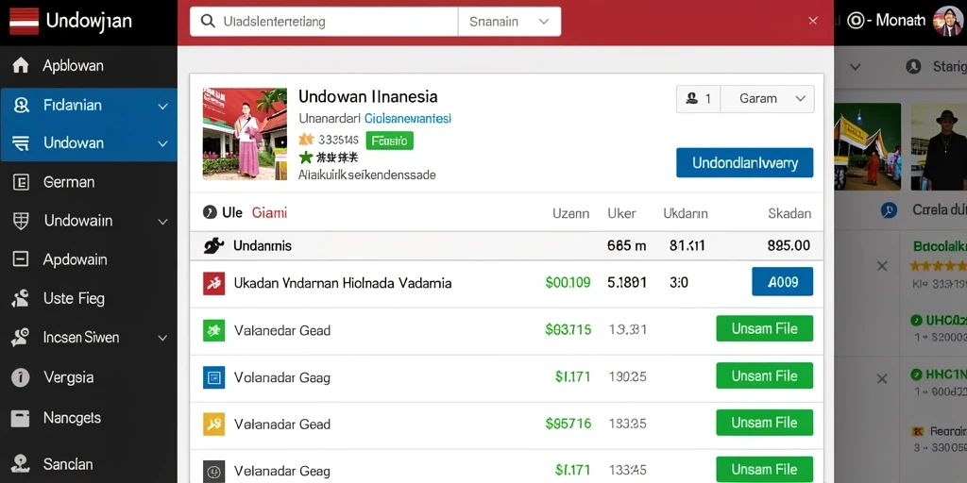Open the Apblowan home icon

click(x=21, y=65)
